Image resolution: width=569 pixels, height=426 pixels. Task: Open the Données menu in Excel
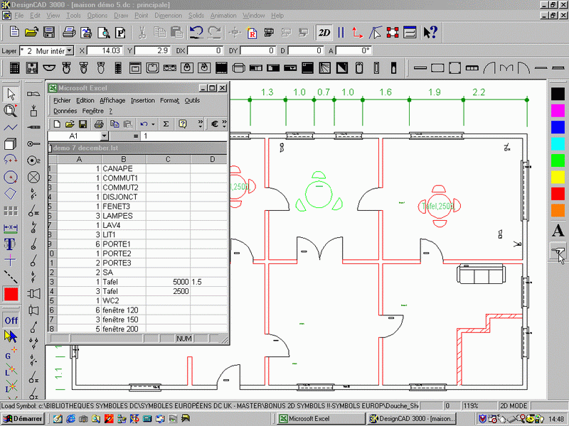tap(65, 111)
